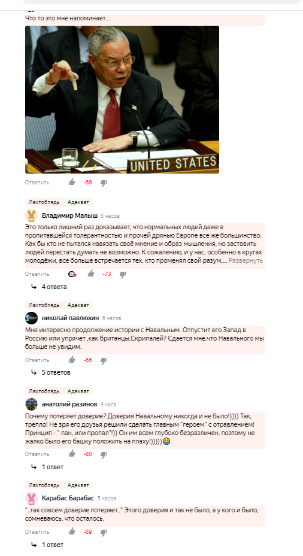
Task: Dislike анатолий разинов's comment rated -80
Action: click(104, 455)
